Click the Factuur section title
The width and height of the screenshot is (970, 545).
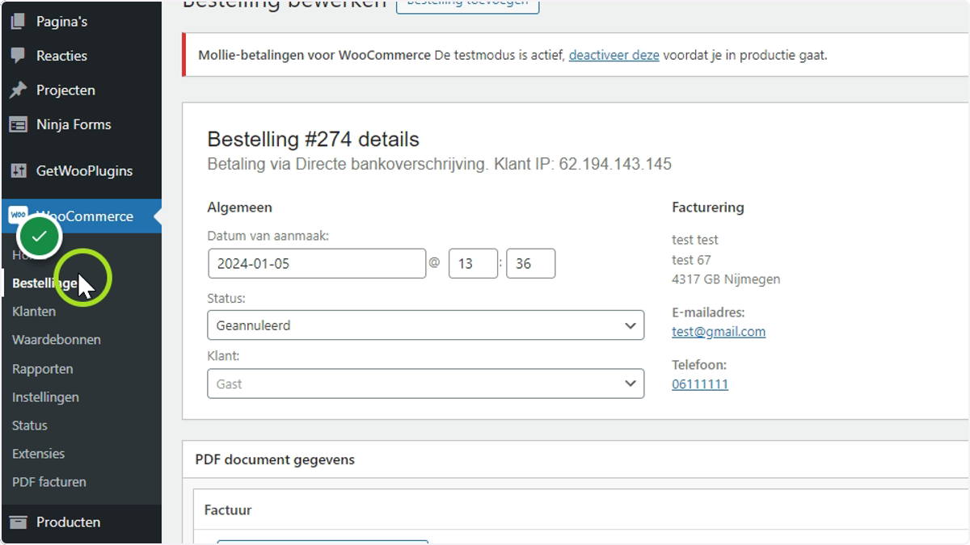coord(228,510)
